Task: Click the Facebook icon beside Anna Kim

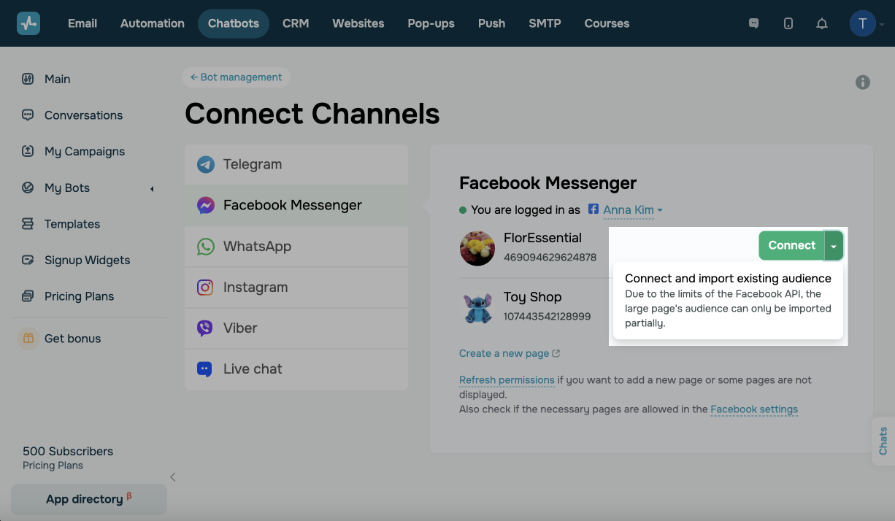Action: tap(594, 209)
